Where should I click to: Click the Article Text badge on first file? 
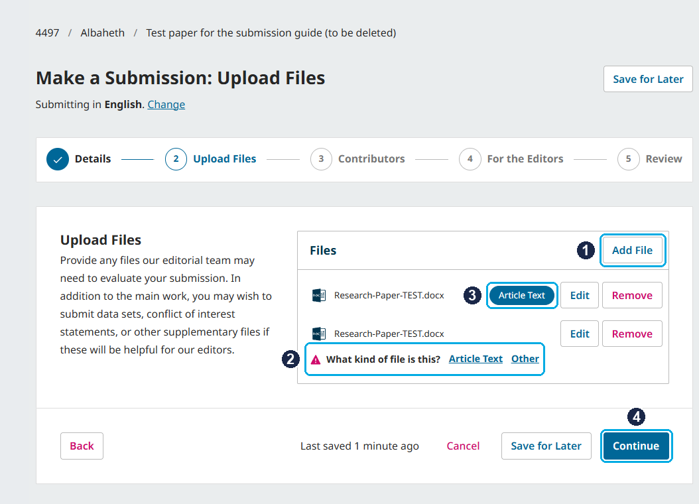(x=521, y=295)
